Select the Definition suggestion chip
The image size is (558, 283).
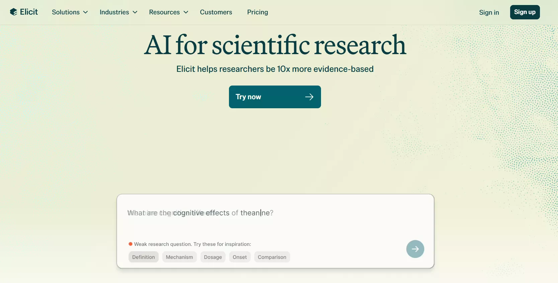coord(144,257)
